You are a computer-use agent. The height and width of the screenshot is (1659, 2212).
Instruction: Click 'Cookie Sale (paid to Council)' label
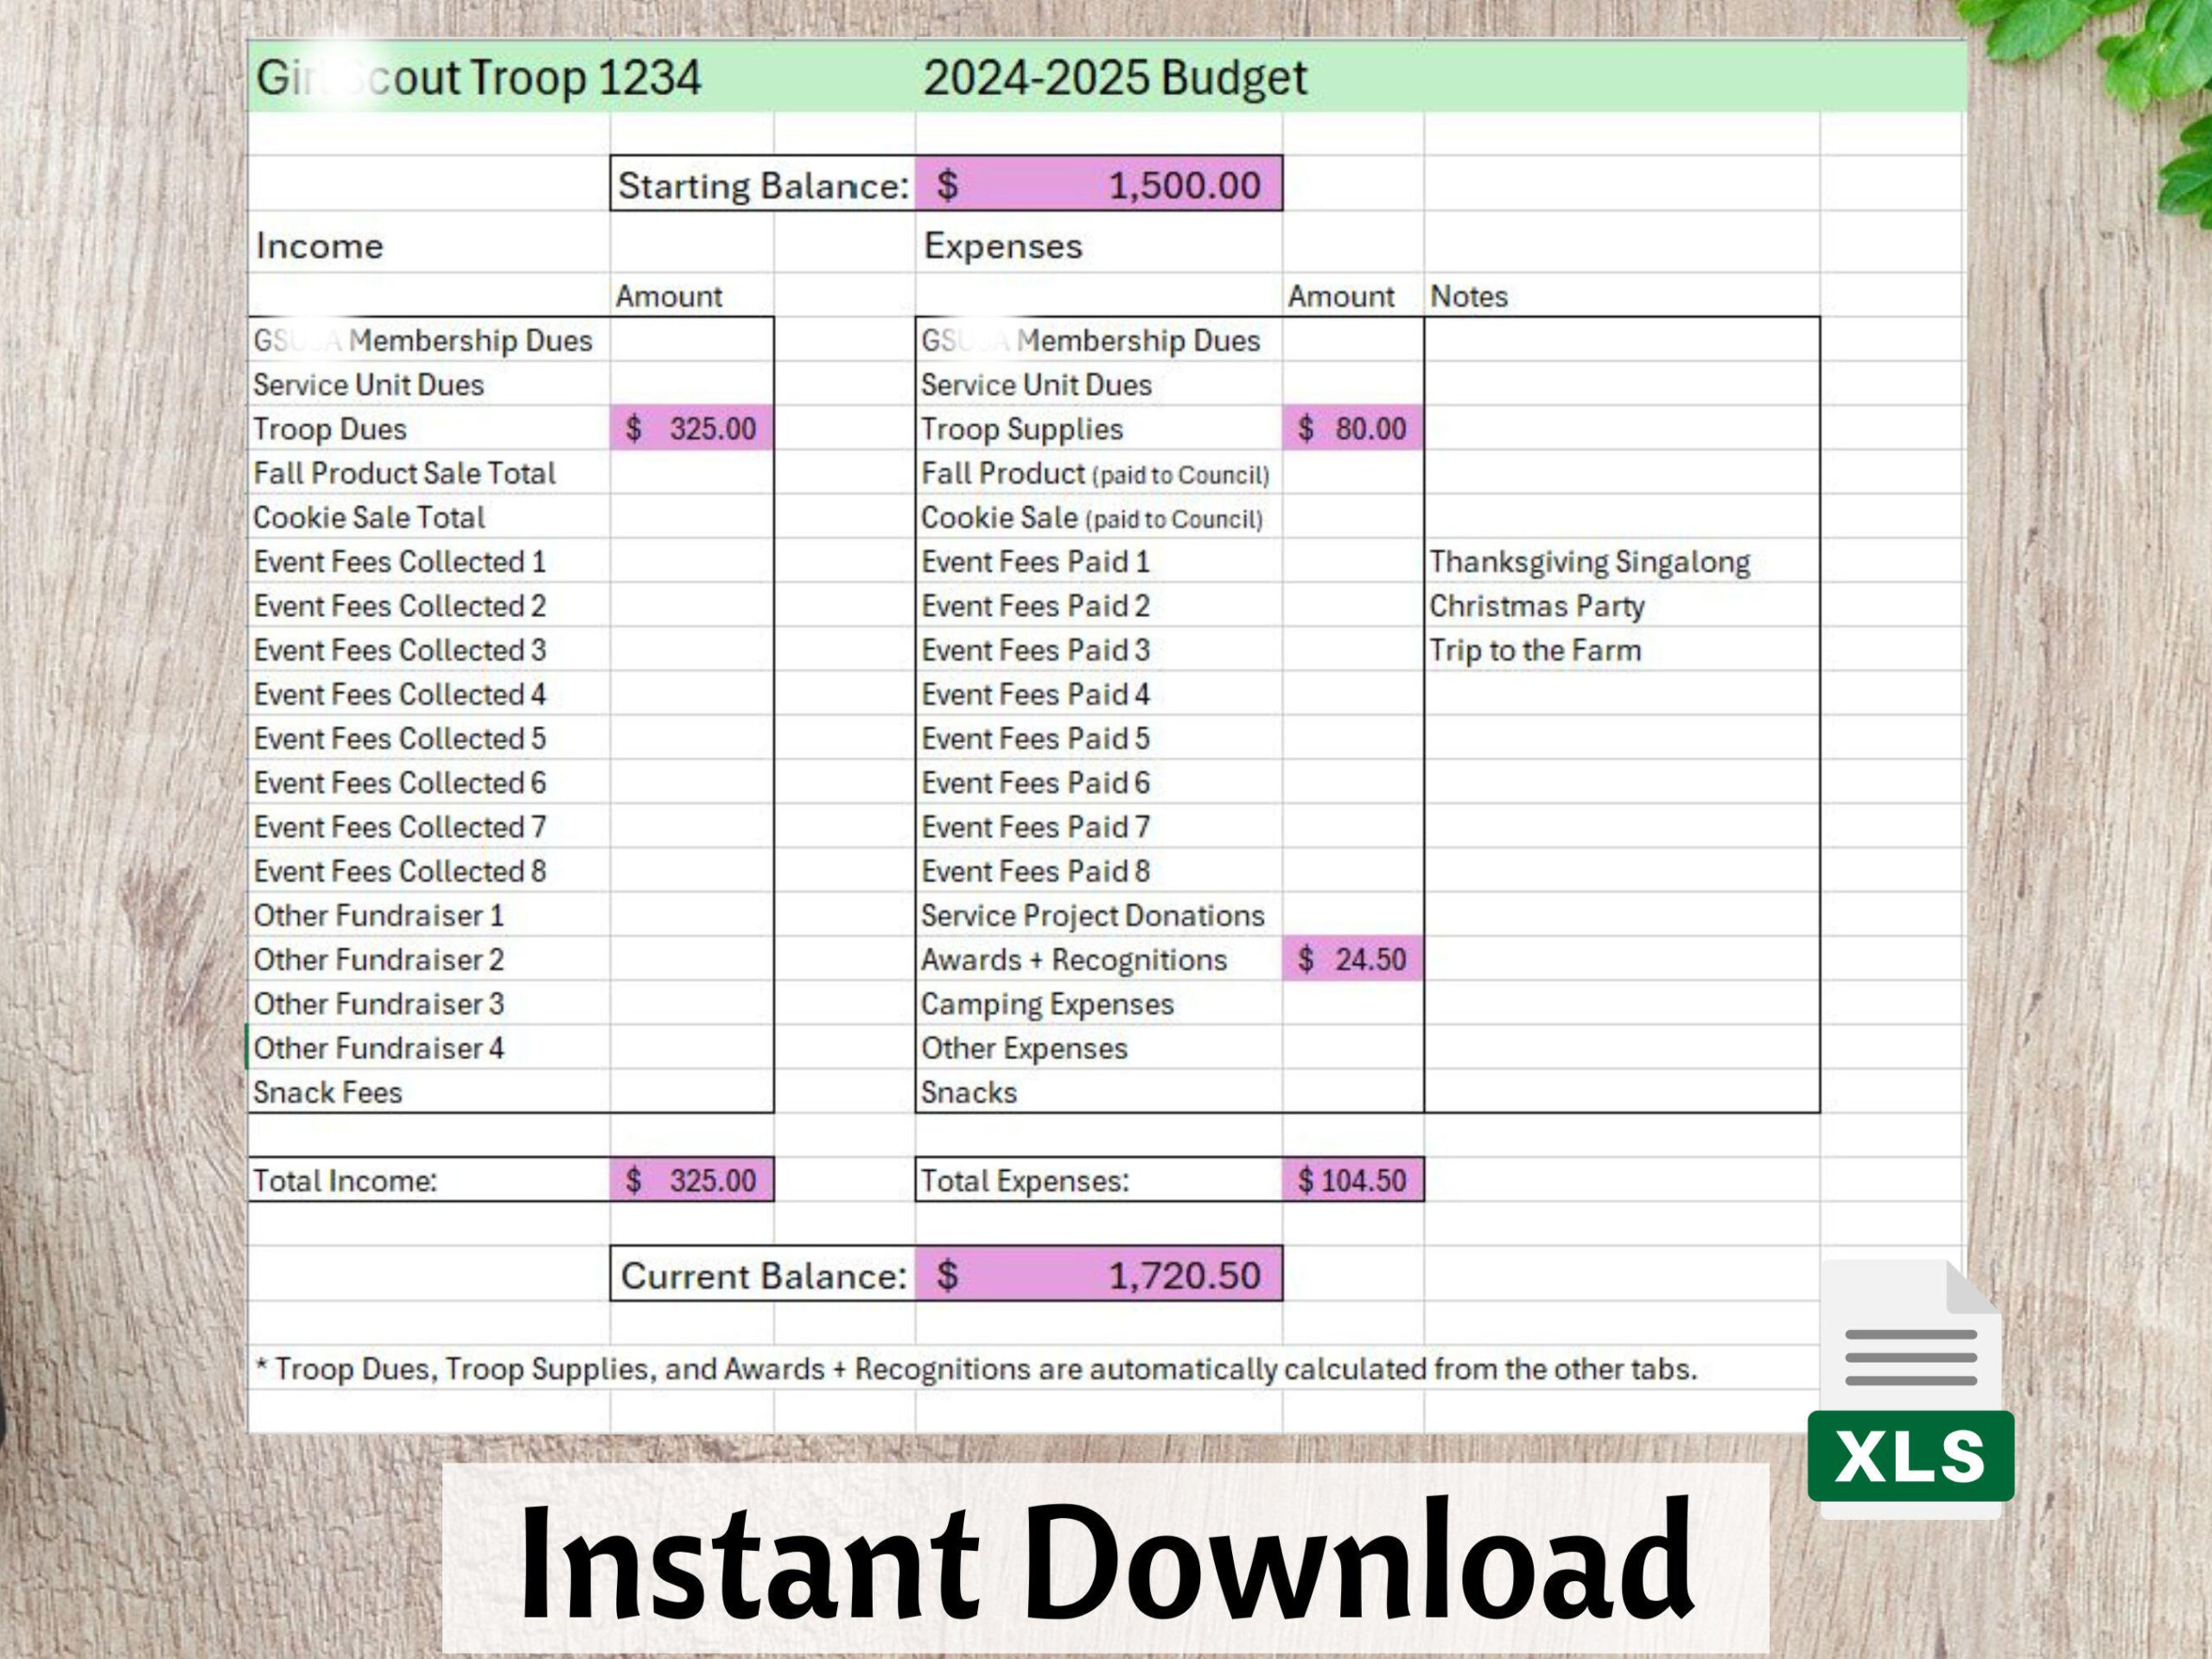point(1091,518)
